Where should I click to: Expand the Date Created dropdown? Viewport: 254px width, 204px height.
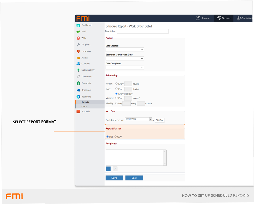[x=125, y=50]
